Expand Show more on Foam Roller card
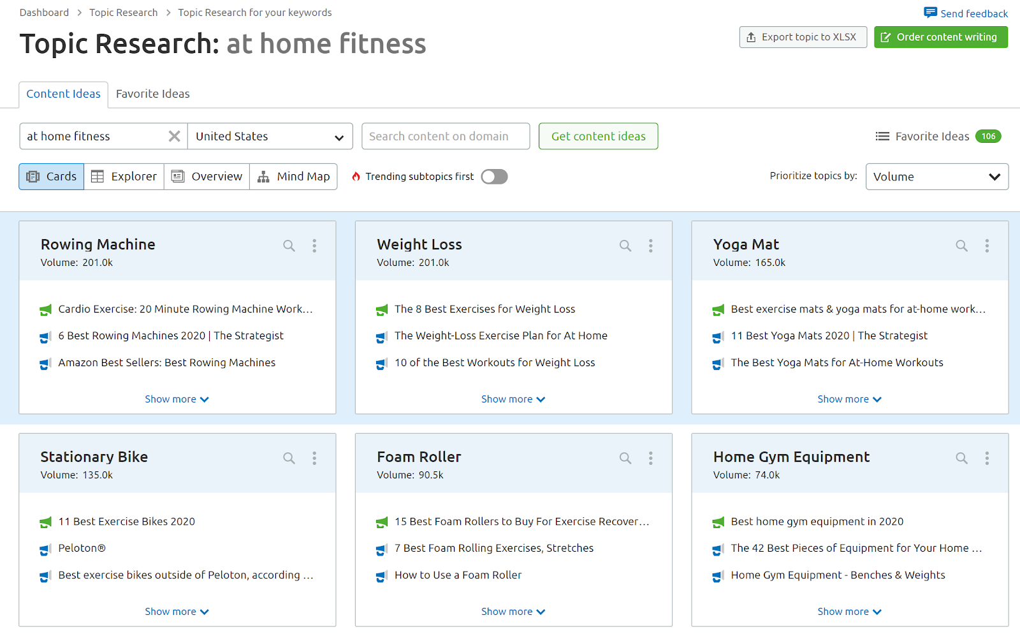The height and width of the screenshot is (634, 1020). (513, 612)
